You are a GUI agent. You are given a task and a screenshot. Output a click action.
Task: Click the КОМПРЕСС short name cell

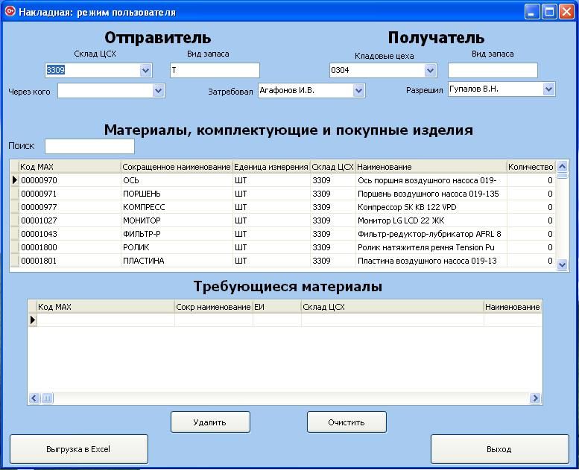pyautogui.click(x=177, y=207)
